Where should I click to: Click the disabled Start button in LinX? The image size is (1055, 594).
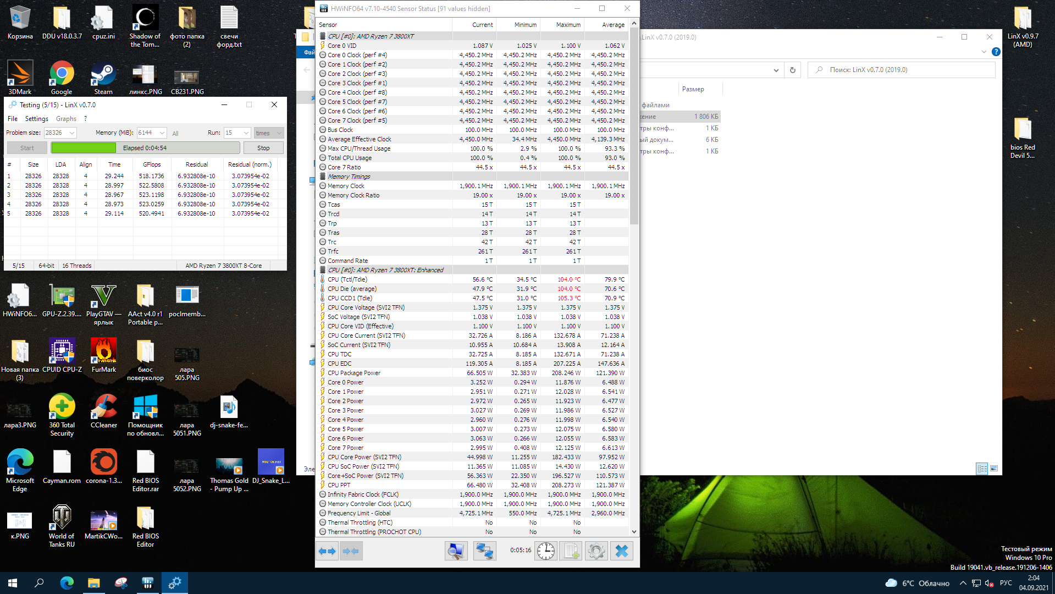[x=27, y=148]
